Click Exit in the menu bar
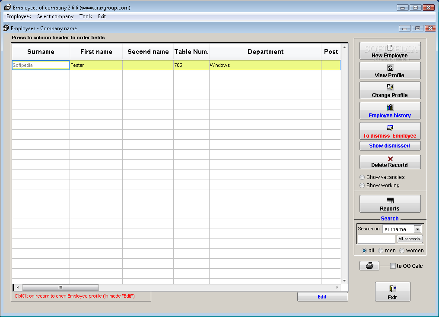The width and height of the screenshot is (439, 317). [x=102, y=16]
